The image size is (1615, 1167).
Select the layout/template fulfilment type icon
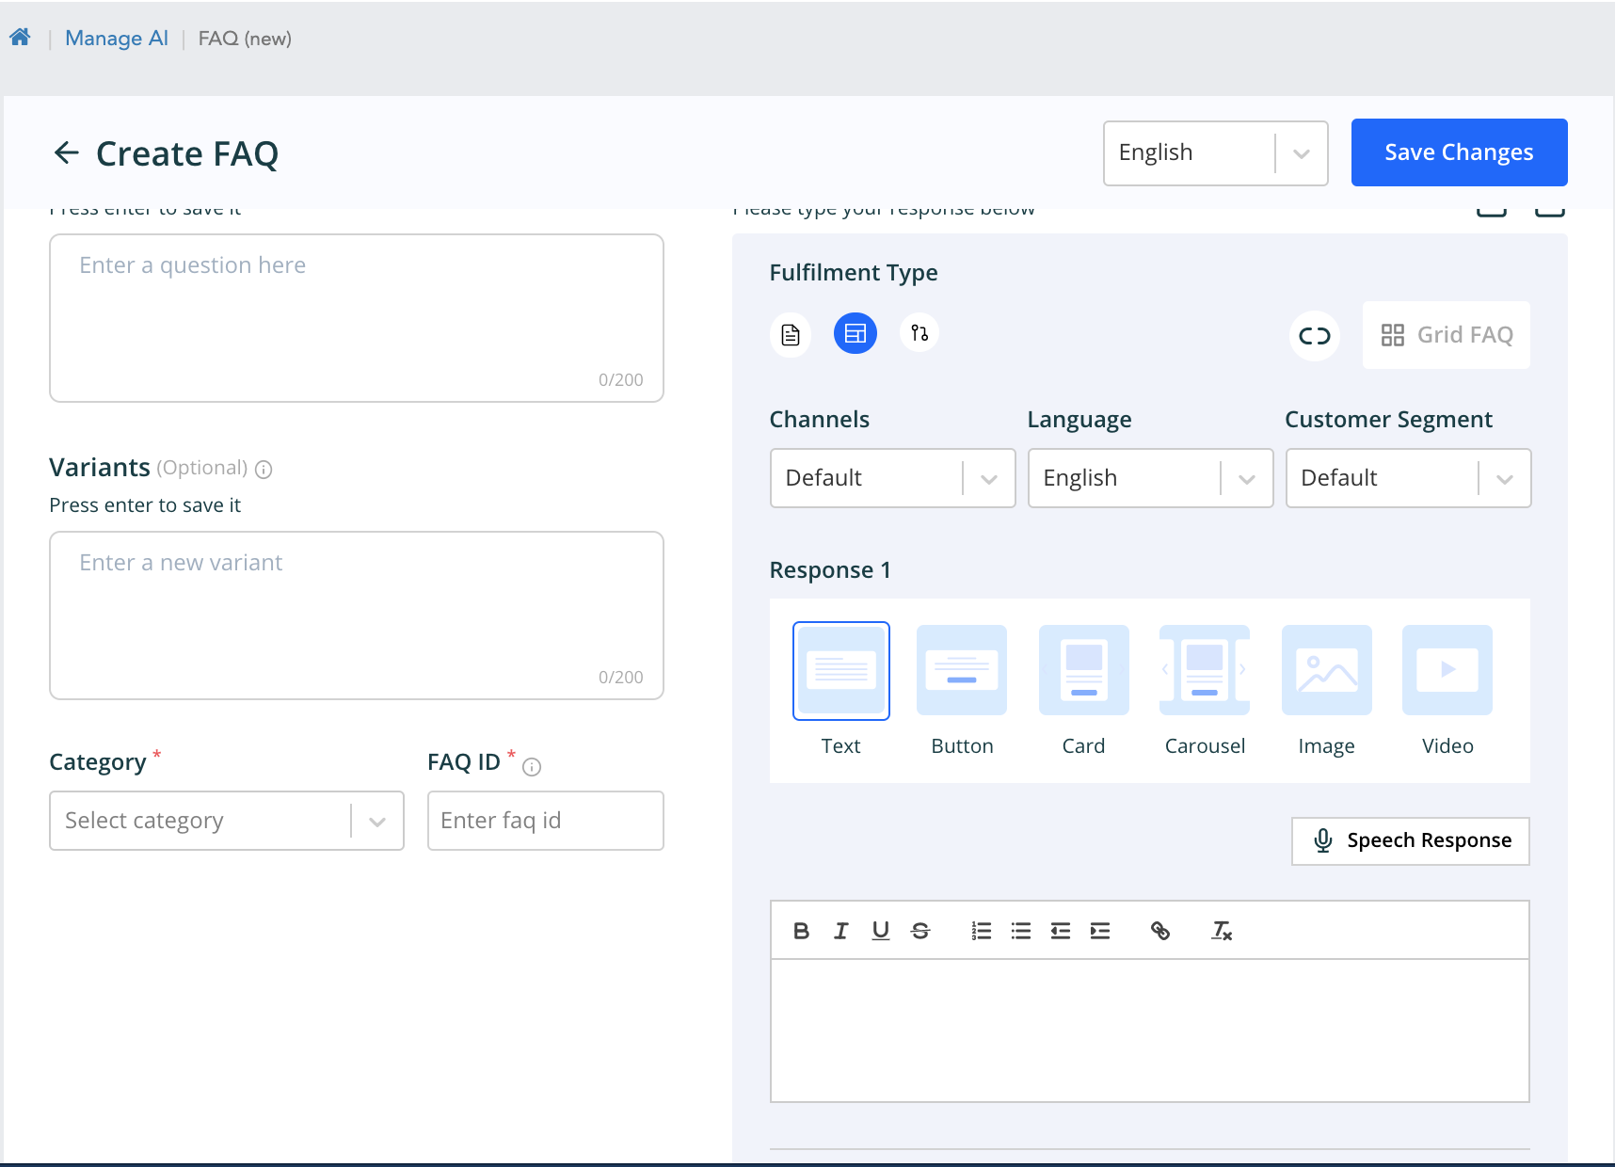click(855, 333)
